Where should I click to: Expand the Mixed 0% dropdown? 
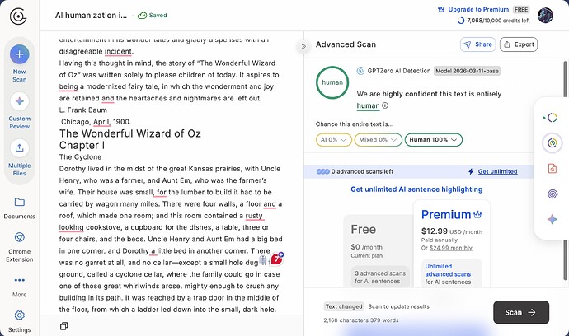pos(378,140)
